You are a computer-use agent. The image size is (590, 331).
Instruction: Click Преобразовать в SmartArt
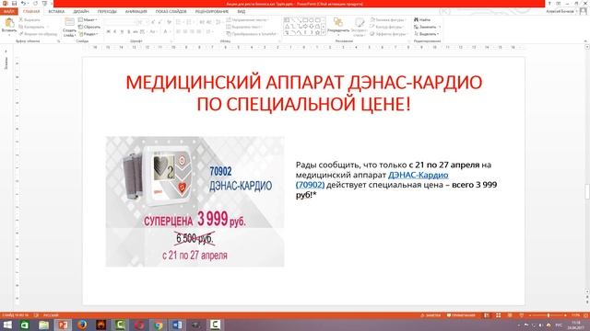point(252,34)
